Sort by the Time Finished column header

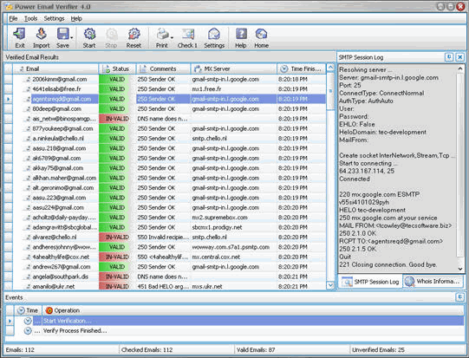(302, 68)
